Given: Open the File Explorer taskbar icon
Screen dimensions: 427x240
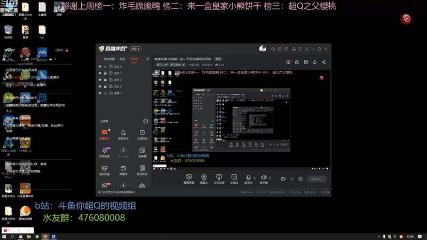Looking at the screenshot, I should coord(29,237).
